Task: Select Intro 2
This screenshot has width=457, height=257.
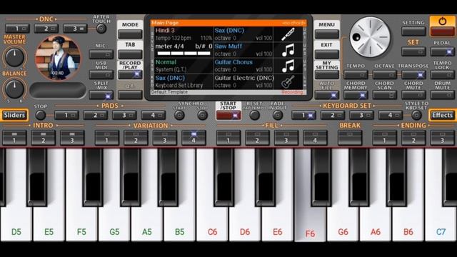Action: [x=43, y=138]
